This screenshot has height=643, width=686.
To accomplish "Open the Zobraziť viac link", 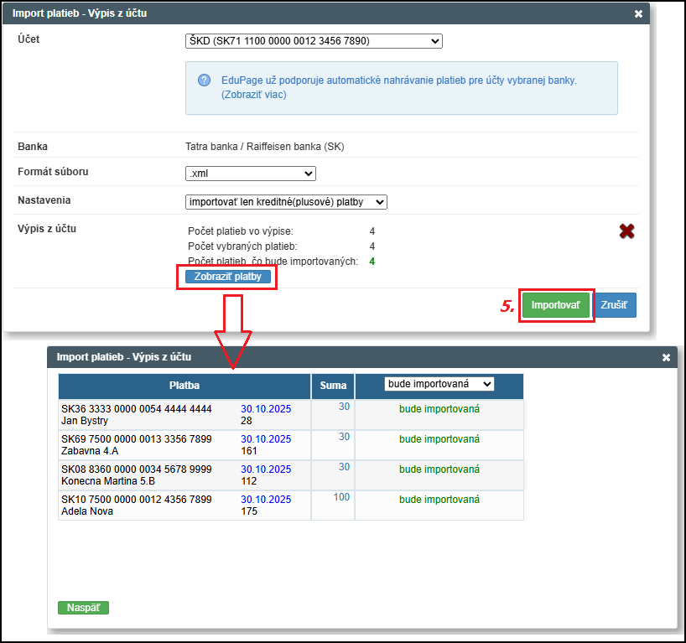I will click(x=254, y=95).
